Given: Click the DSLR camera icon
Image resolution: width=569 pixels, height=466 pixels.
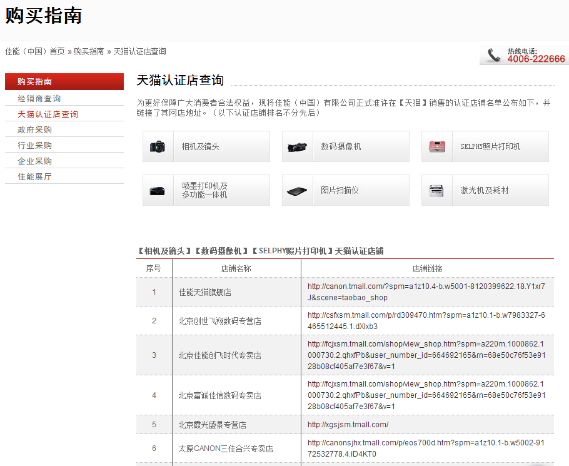Looking at the screenshot, I should [x=158, y=146].
